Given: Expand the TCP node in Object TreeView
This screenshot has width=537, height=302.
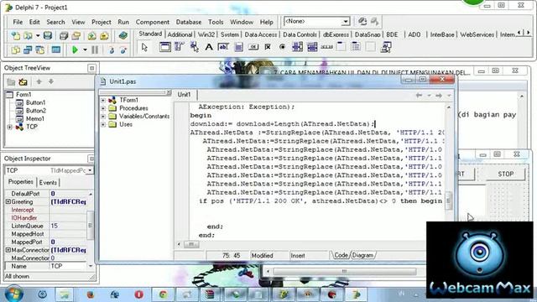Looking at the screenshot, I should coord(9,127).
